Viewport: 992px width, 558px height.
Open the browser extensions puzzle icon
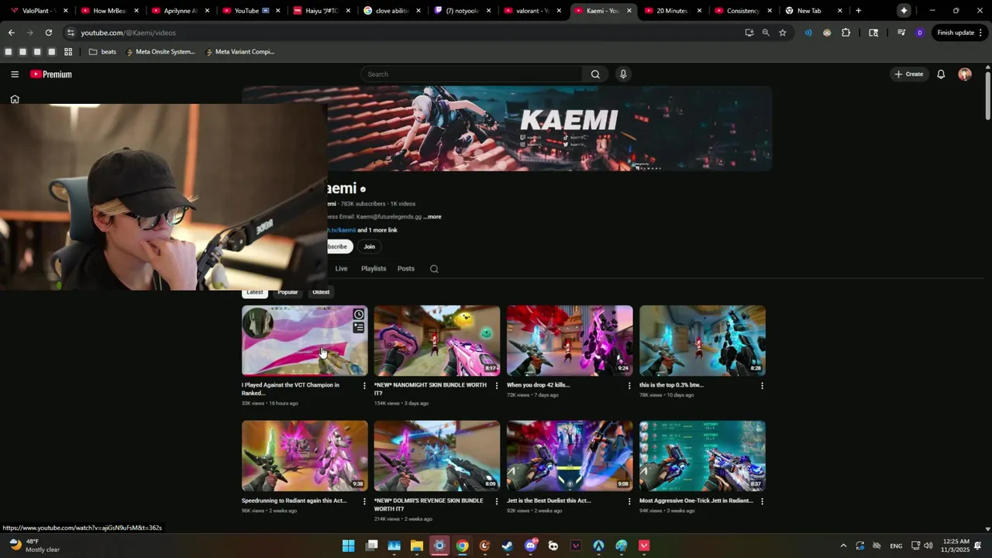tap(846, 33)
